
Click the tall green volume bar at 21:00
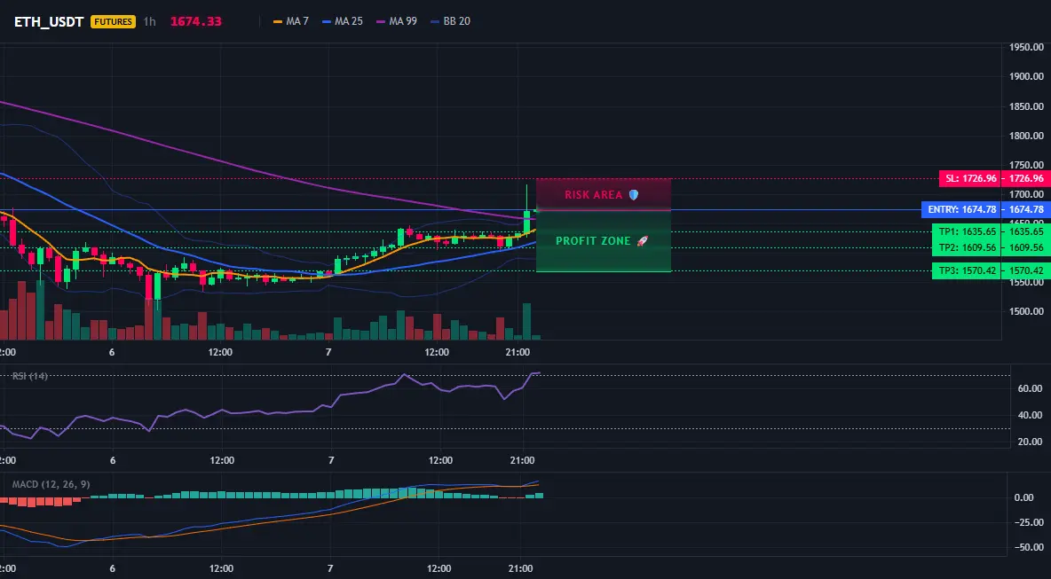click(x=527, y=321)
